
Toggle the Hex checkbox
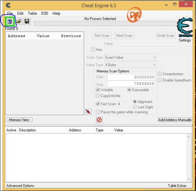click(x=93, y=49)
